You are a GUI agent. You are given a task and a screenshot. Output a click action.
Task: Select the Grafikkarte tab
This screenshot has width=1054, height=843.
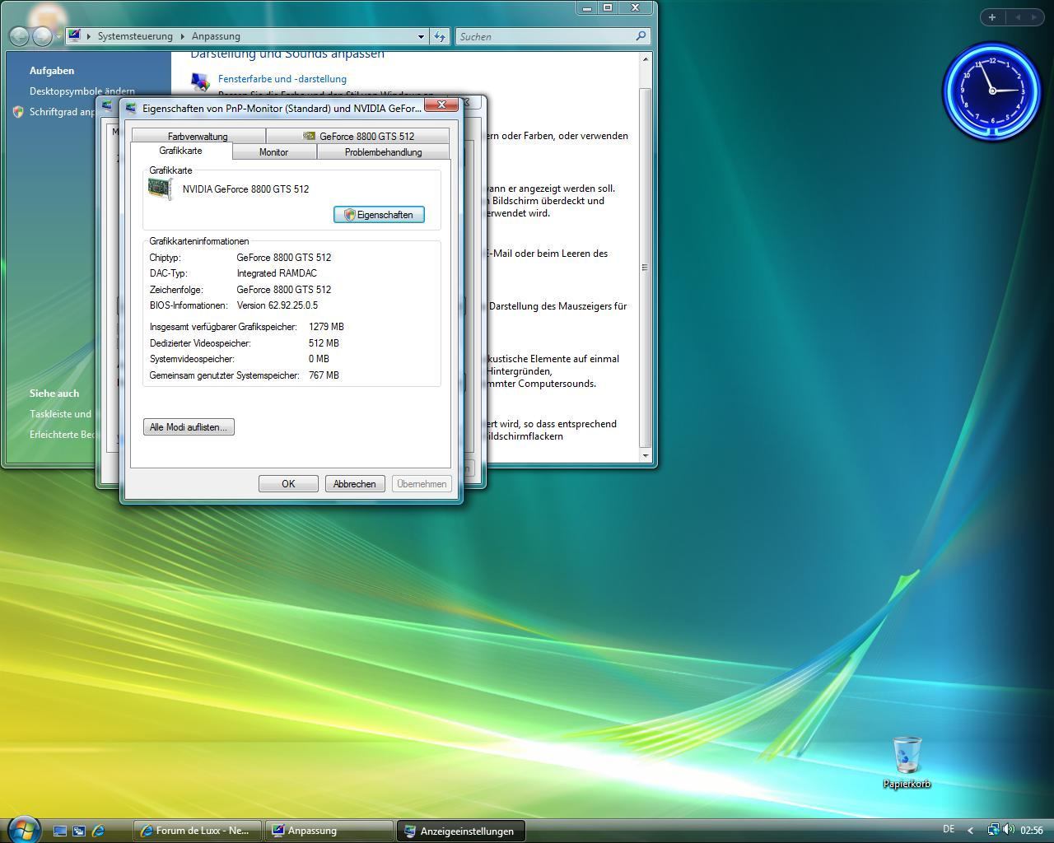180,151
